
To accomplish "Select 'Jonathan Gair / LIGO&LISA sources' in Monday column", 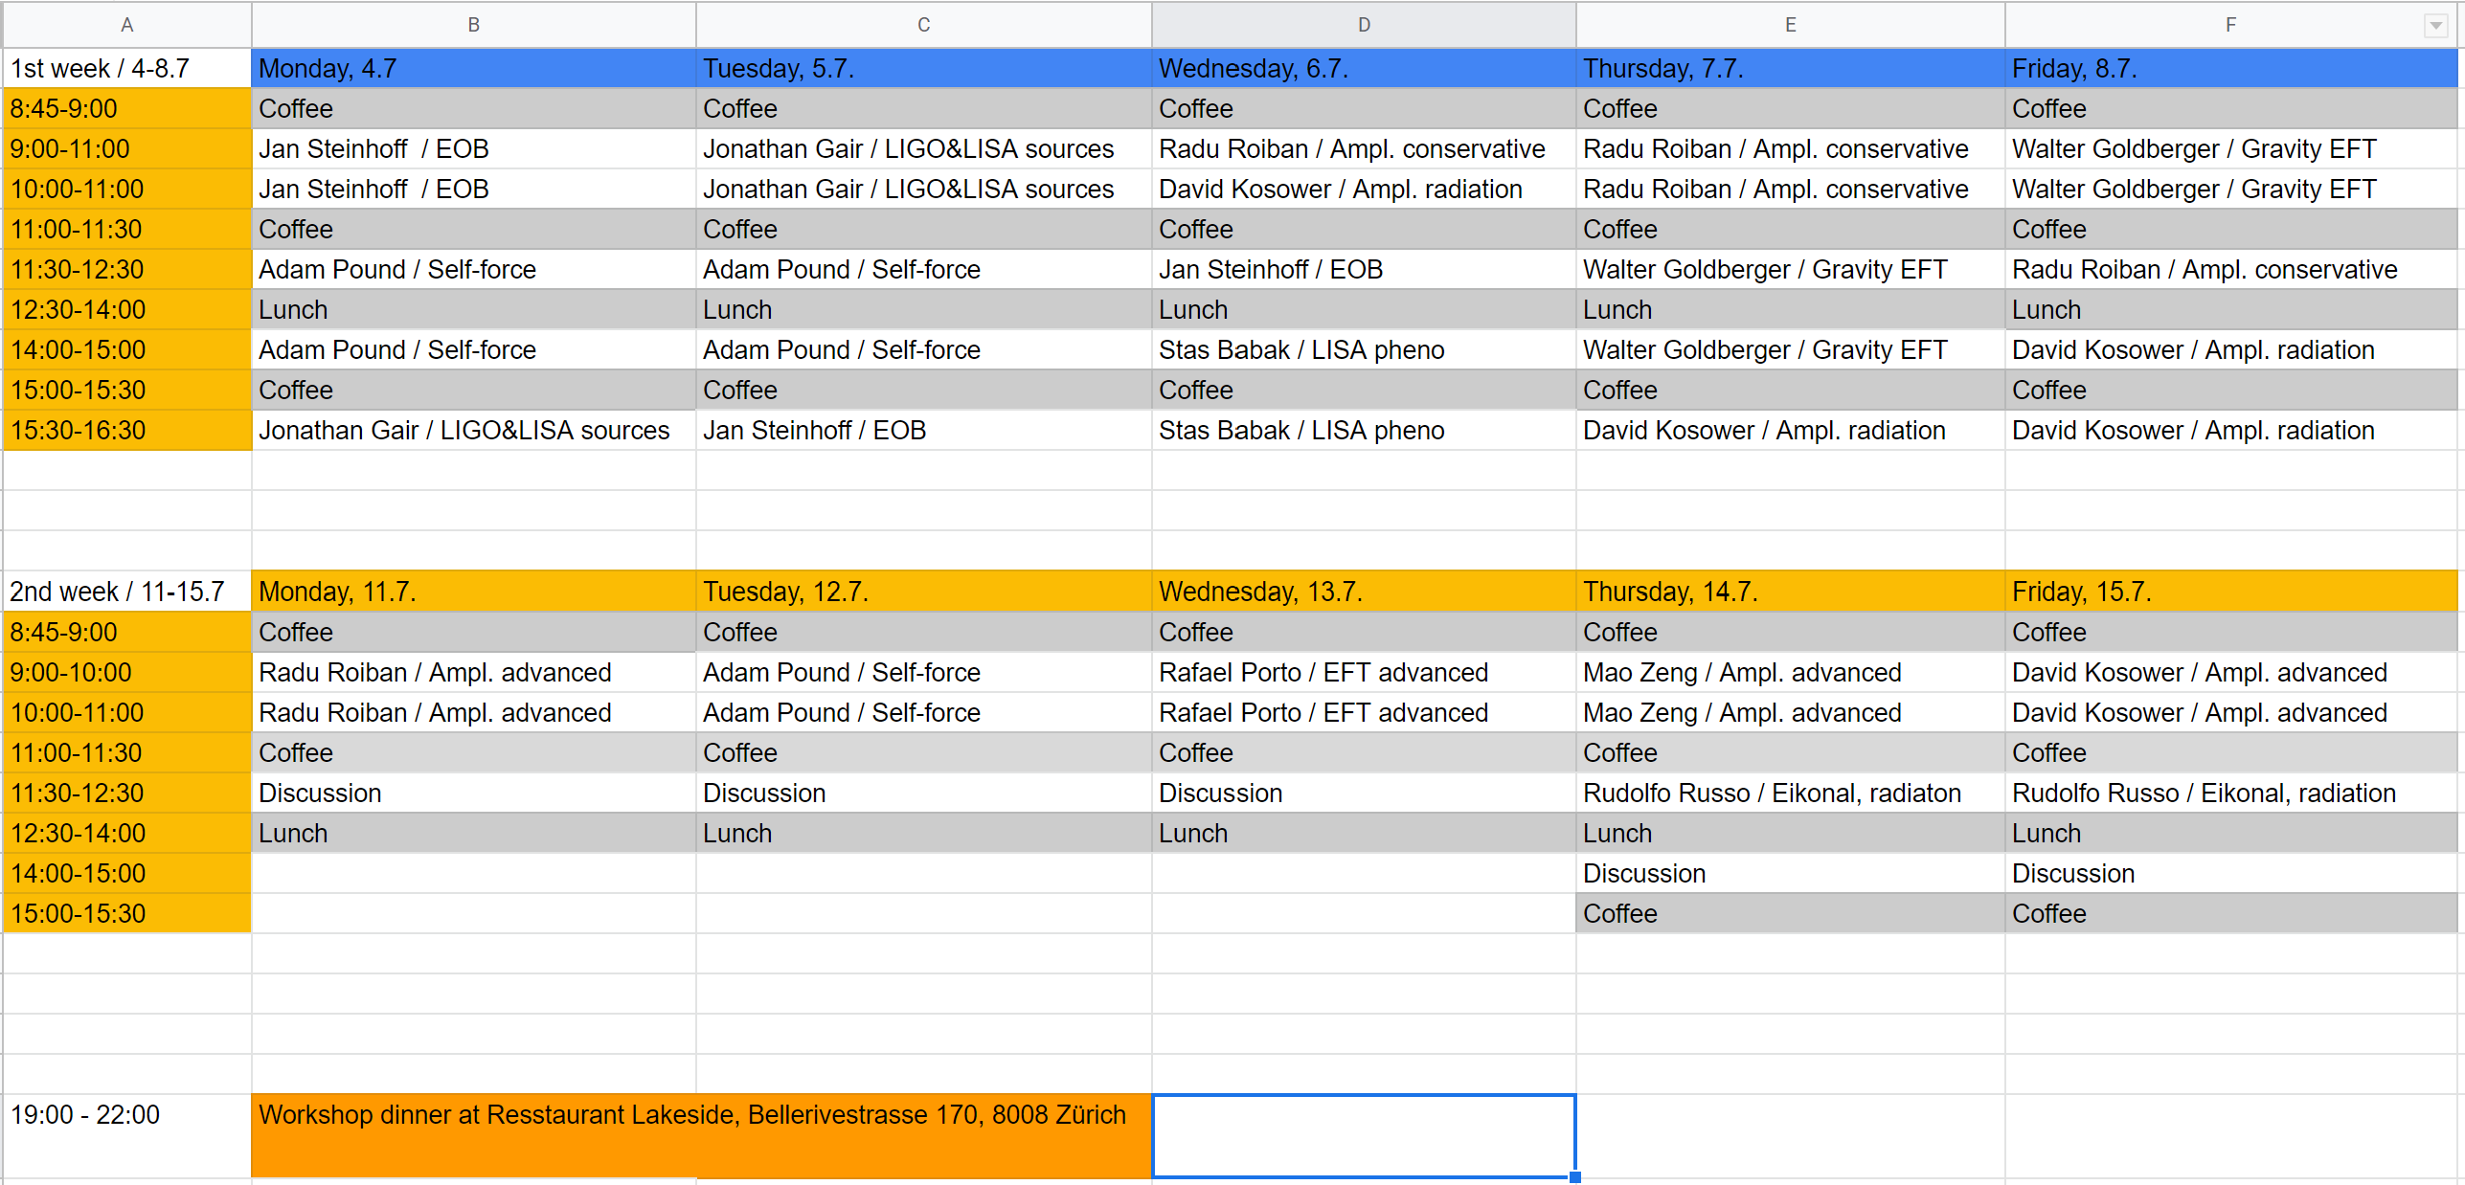I will pyautogui.click(x=473, y=431).
